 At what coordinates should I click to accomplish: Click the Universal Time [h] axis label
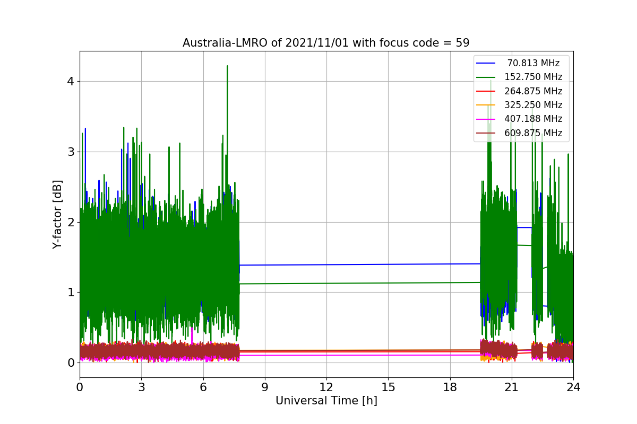click(x=326, y=401)
